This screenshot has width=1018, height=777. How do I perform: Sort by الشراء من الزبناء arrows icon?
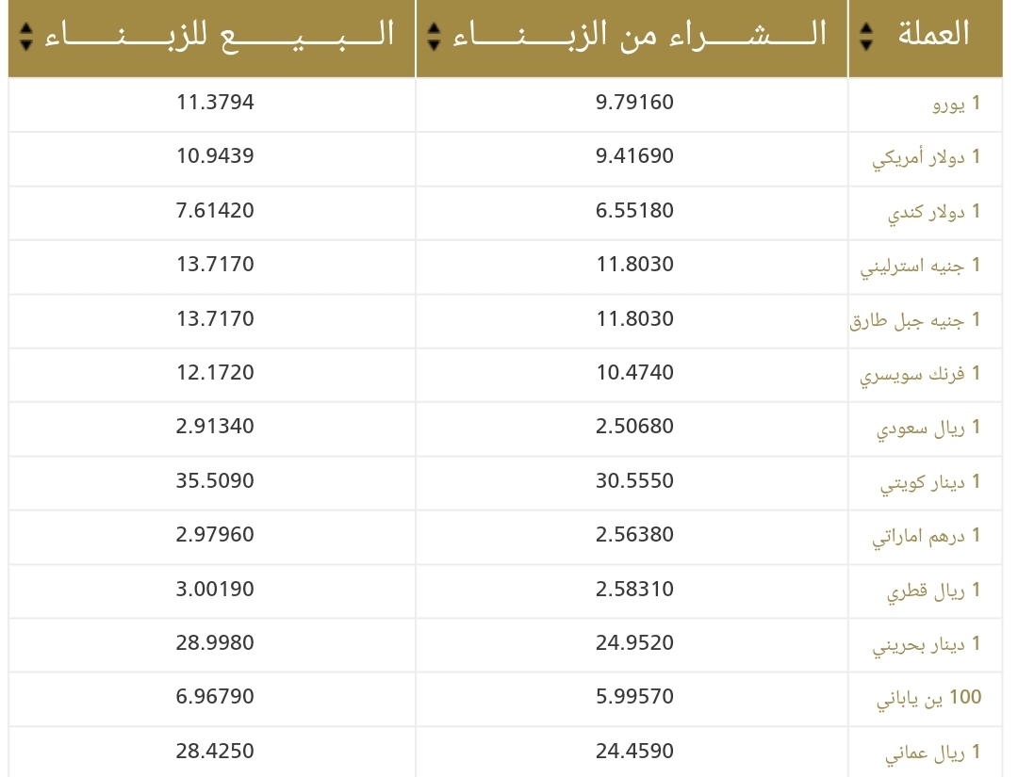[x=434, y=36]
